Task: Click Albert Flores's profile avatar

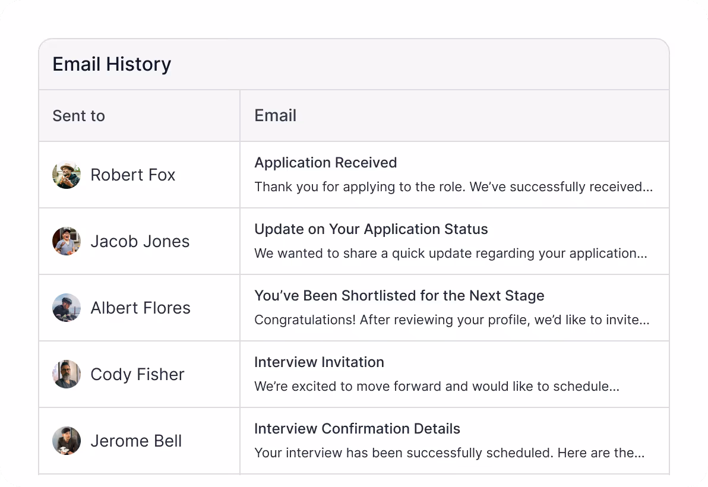Action: (x=67, y=308)
